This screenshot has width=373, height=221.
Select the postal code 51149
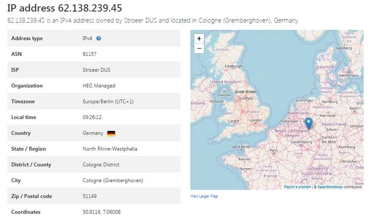tap(90, 196)
